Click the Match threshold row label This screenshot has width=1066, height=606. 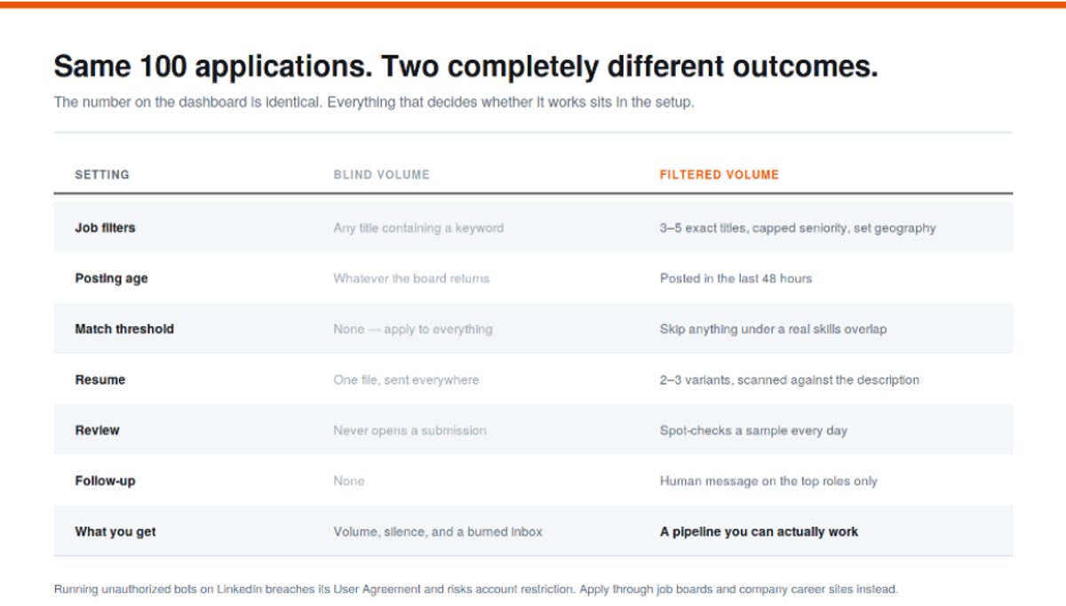tap(124, 329)
